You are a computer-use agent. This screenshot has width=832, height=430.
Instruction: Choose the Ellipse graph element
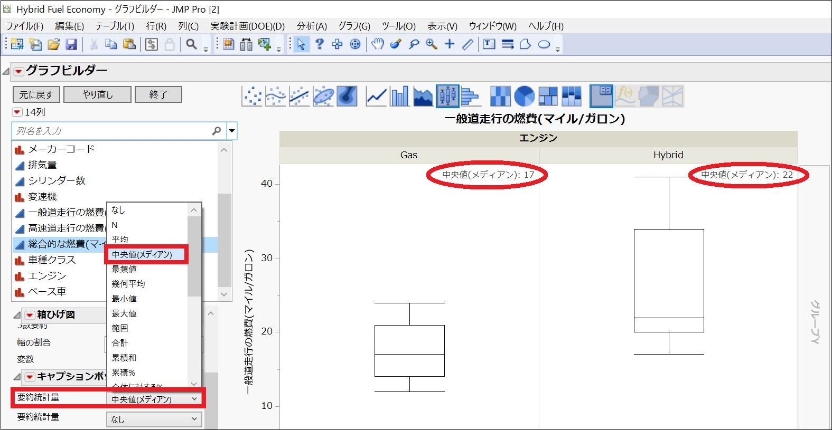click(x=323, y=96)
